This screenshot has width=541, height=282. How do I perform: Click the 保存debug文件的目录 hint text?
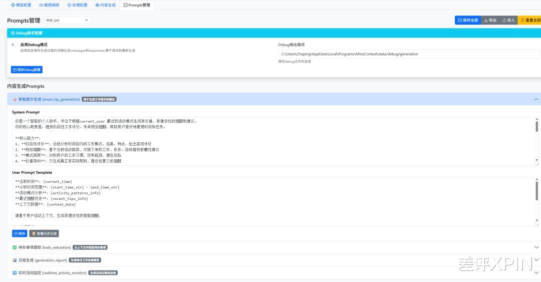click(295, 62)
